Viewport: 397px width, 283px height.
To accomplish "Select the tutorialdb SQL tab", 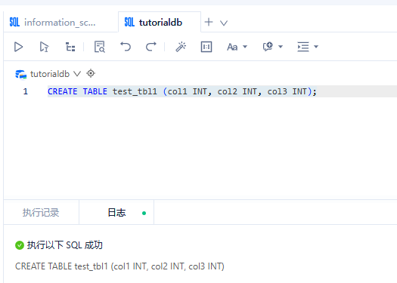I will click(160, 22).
